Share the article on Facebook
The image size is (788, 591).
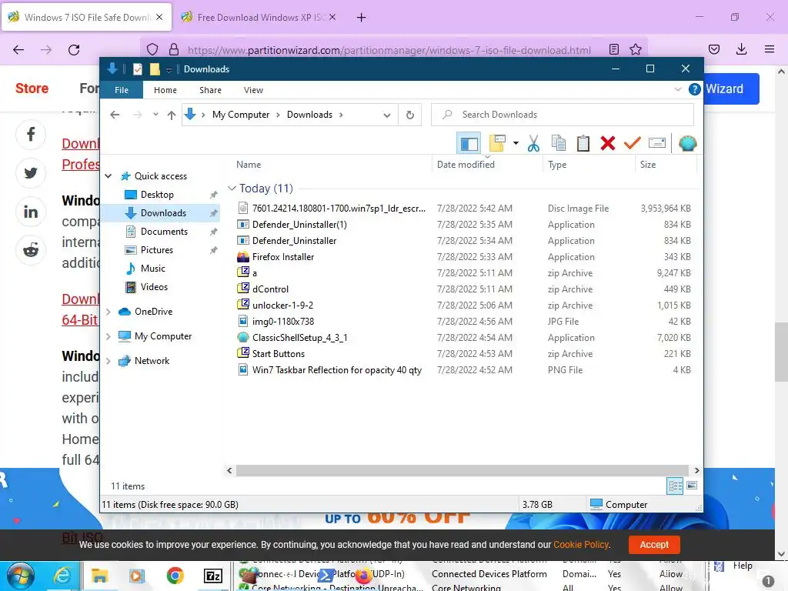pyautogui.click(x=31, y=135)
